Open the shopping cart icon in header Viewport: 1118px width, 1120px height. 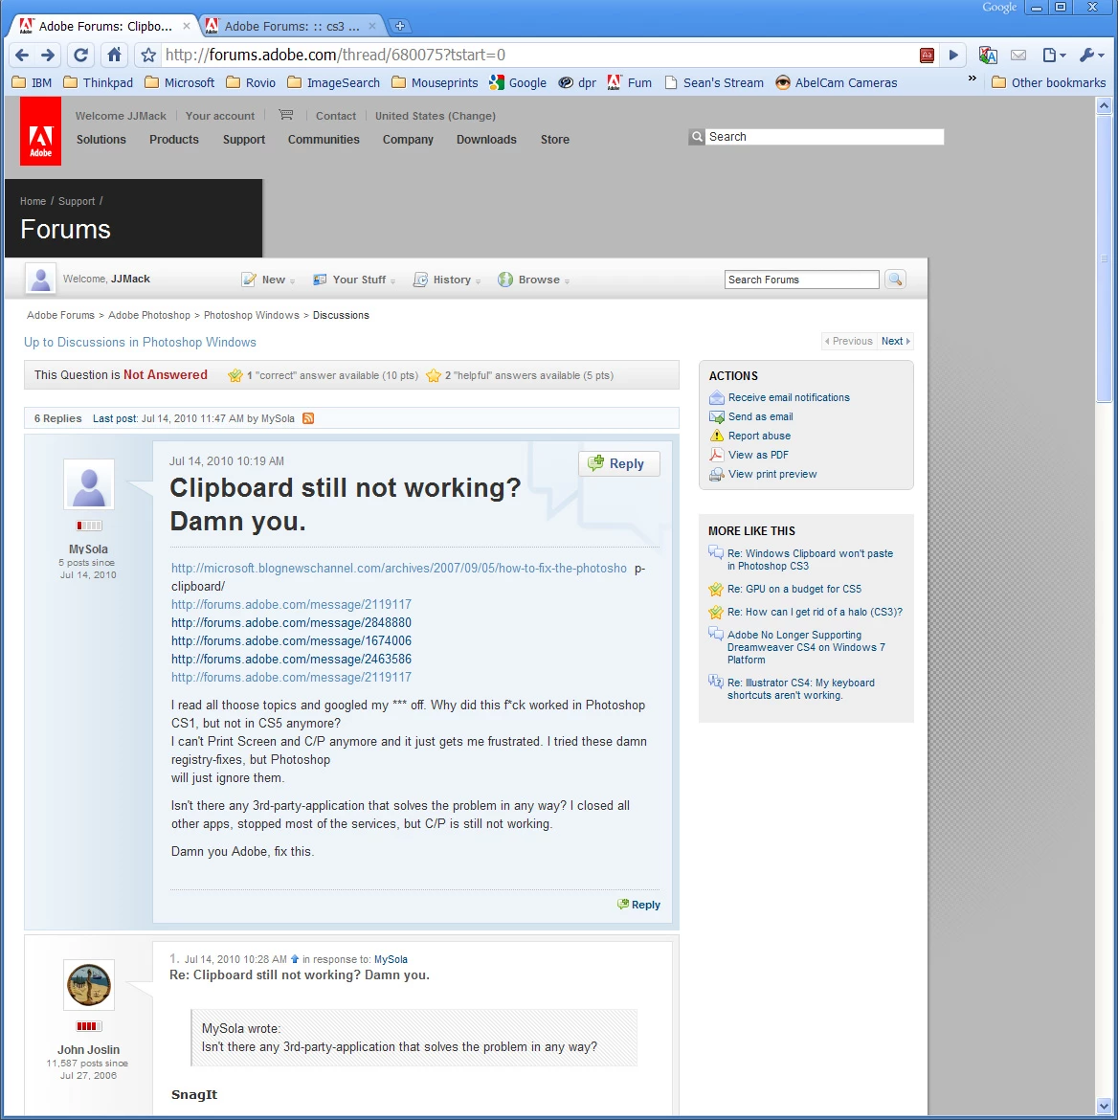coord(286,114)
